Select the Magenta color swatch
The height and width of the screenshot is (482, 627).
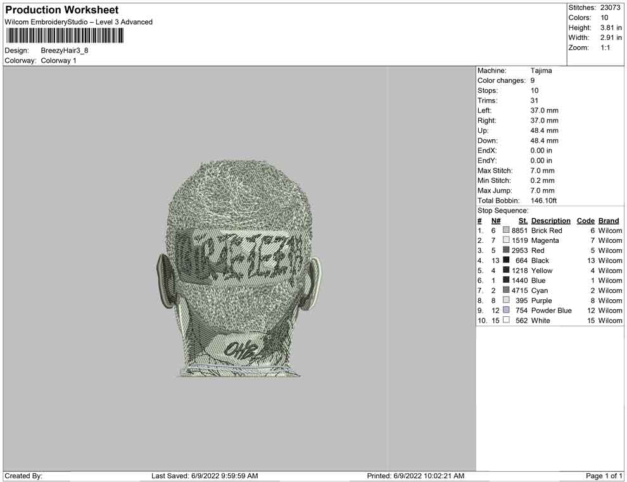[x=506, y=240]
